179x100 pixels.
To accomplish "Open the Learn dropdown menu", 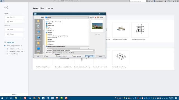I will 50,8.
